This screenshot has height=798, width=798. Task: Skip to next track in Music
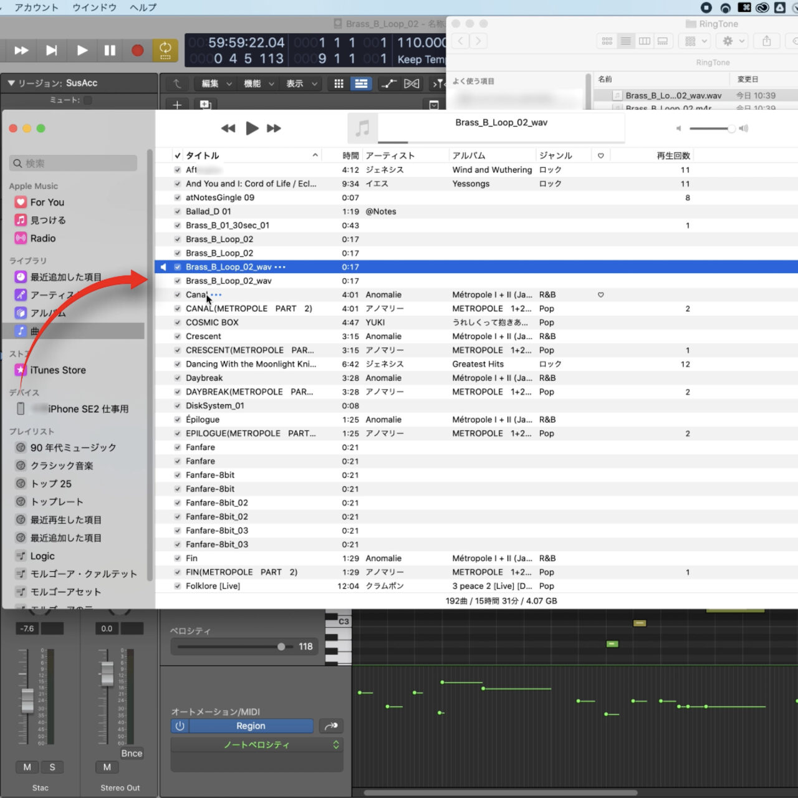click(274, 128)
